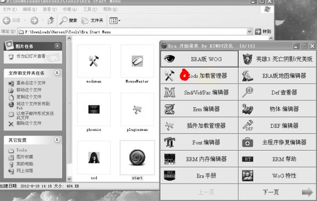Go up one folder level in Explorer
This screenshot has width=317, height=201.
51,20
